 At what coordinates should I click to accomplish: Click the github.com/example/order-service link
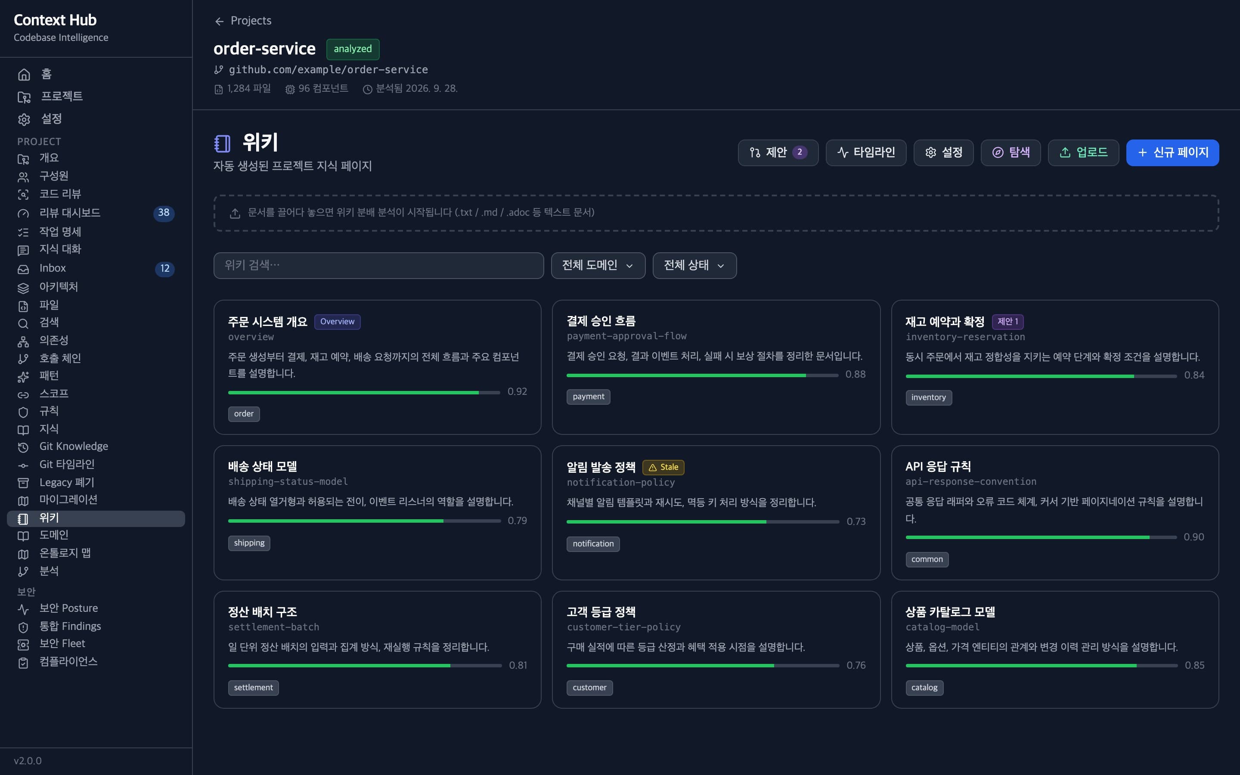pyautogui.click(x=328, y=69)
